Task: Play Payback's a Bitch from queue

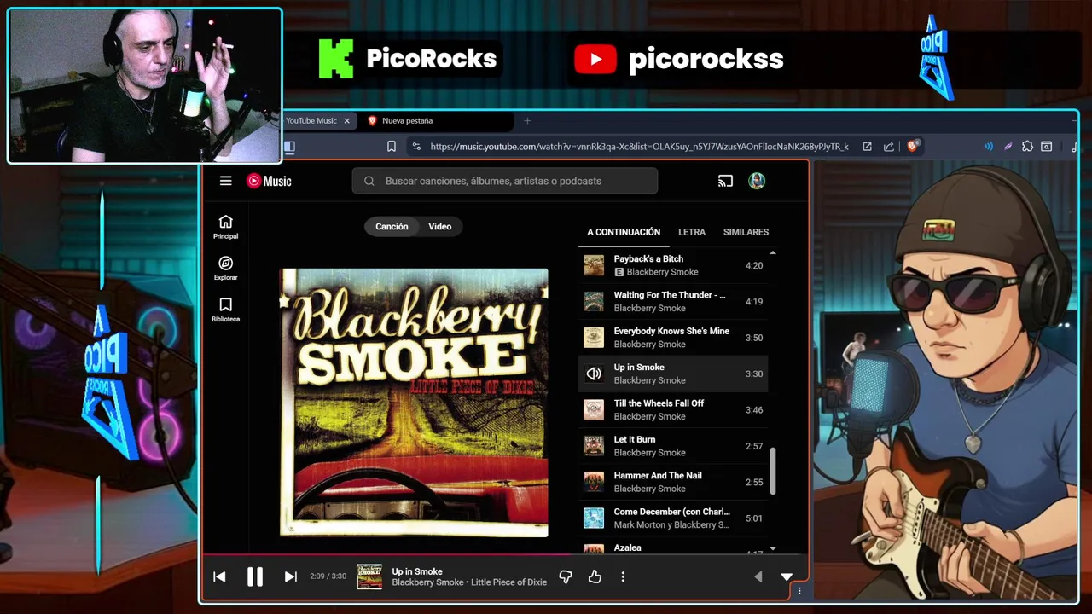Action: (673, 265)
